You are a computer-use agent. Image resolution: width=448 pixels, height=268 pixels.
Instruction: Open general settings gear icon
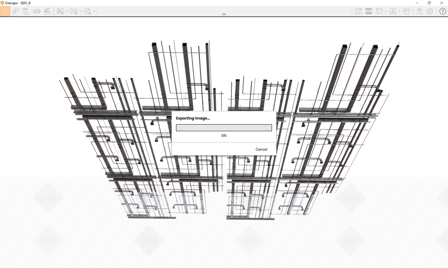click(x=430, y=11)
